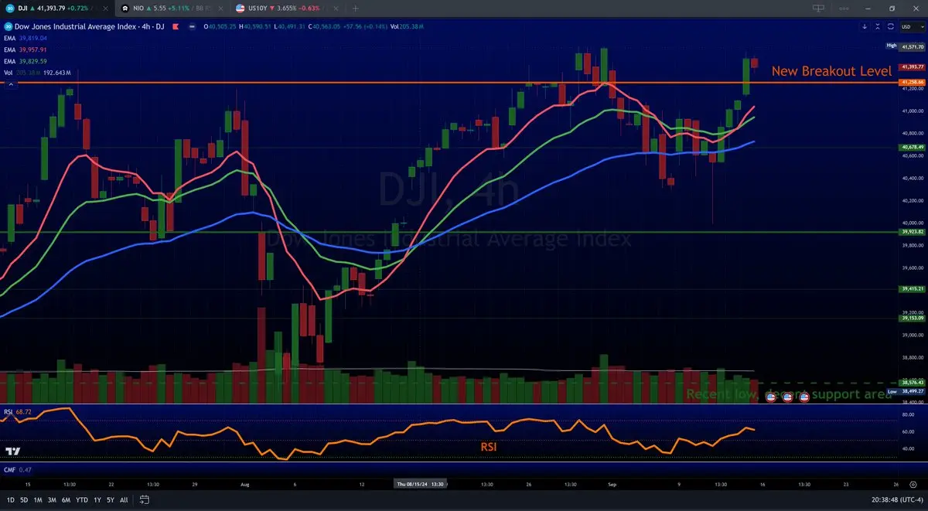Click the DJI symbol logo in legend
This screenshot has width=928, height=511.
8,26
